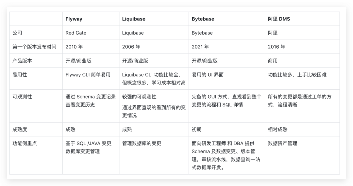The height and width of the screenshot is (186, 353).
Task: Click the 易用的 UI 界面 cell
Action: 208,75
